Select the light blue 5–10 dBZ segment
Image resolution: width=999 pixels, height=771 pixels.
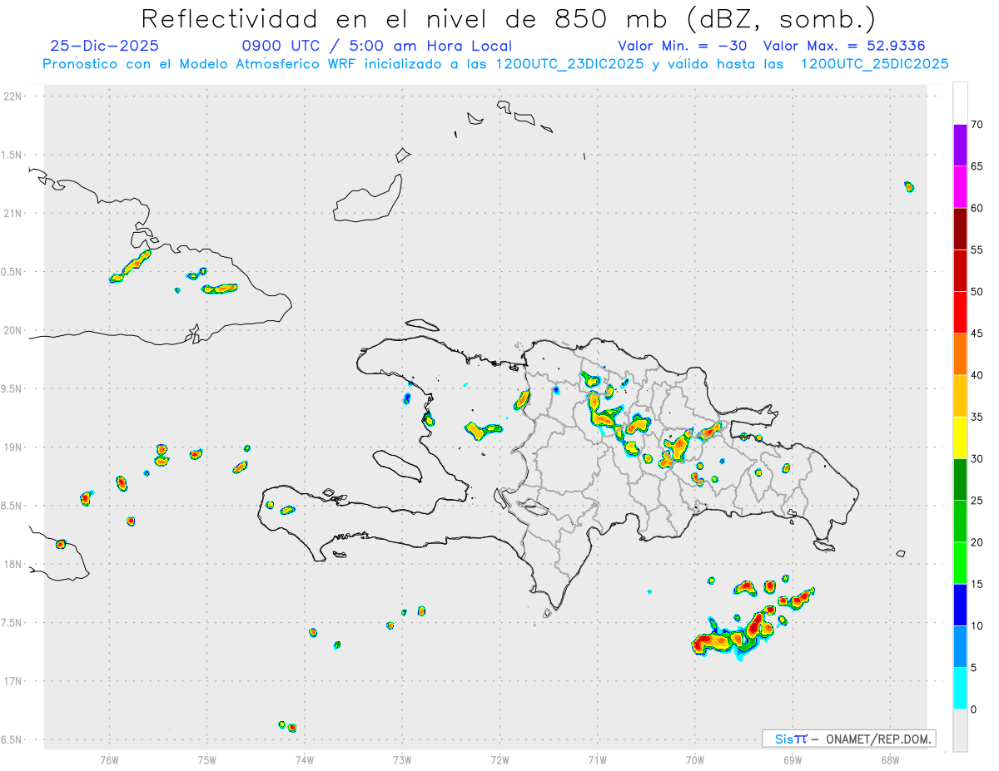tap(960, 646)
